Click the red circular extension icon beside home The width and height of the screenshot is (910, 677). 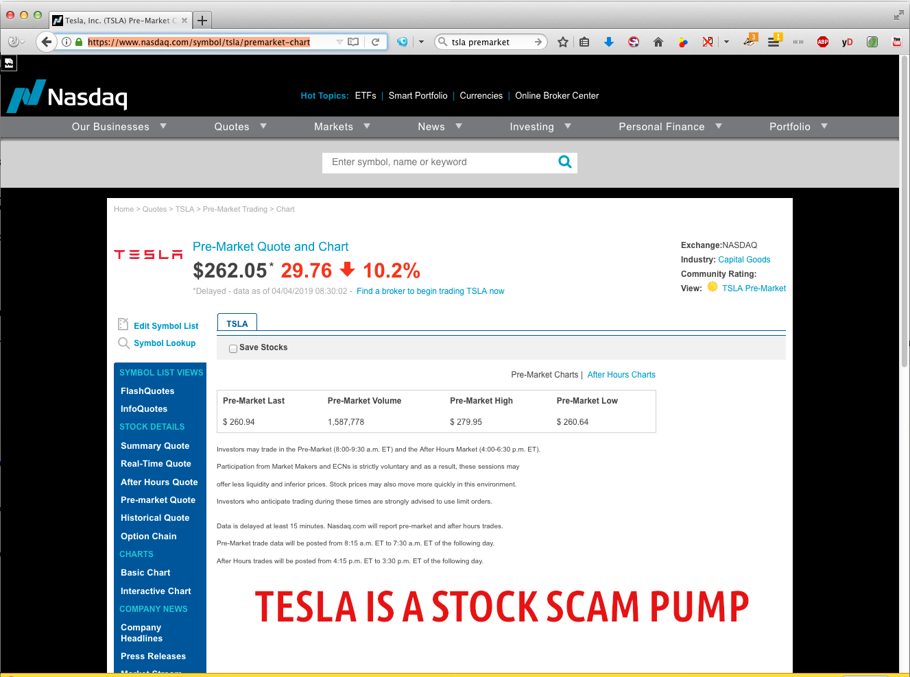click(x=634, y=42)
